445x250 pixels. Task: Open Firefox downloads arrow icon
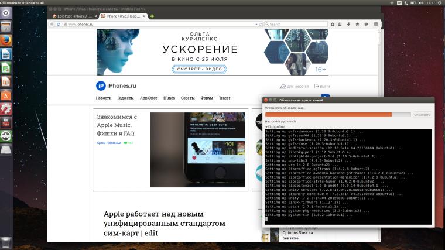point(348,25)
